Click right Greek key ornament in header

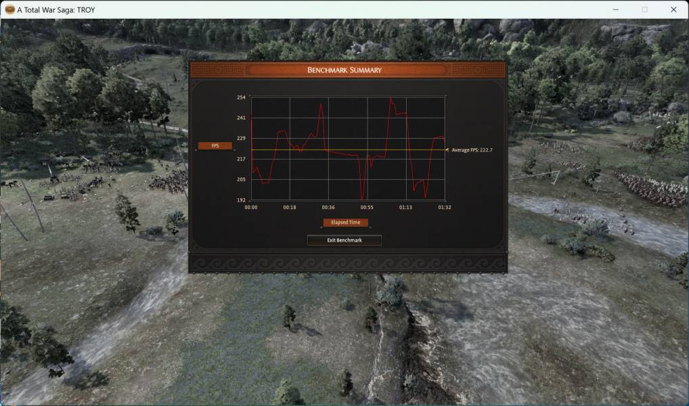click(478, 70)
